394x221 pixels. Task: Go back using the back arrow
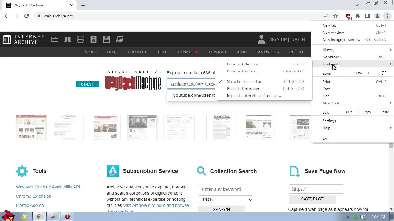[7, 16]
